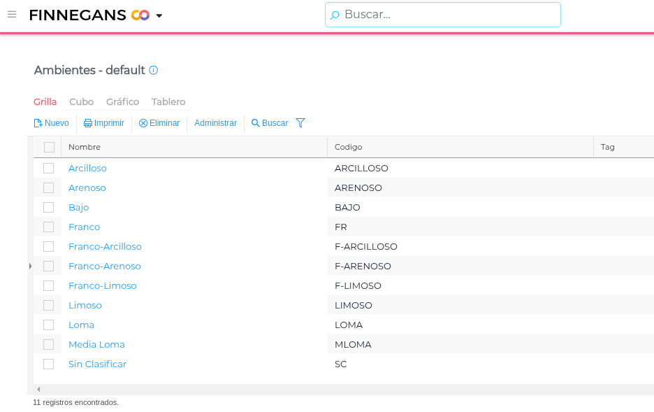Image resolution: width=654 pixels, height=412 pixels.
Task: Click the Imprimir printer icon
Action: tap(88, 123)
